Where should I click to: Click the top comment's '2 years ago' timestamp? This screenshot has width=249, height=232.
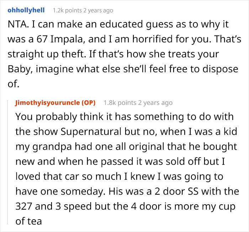pyautogui.click(x=98, y=10)
